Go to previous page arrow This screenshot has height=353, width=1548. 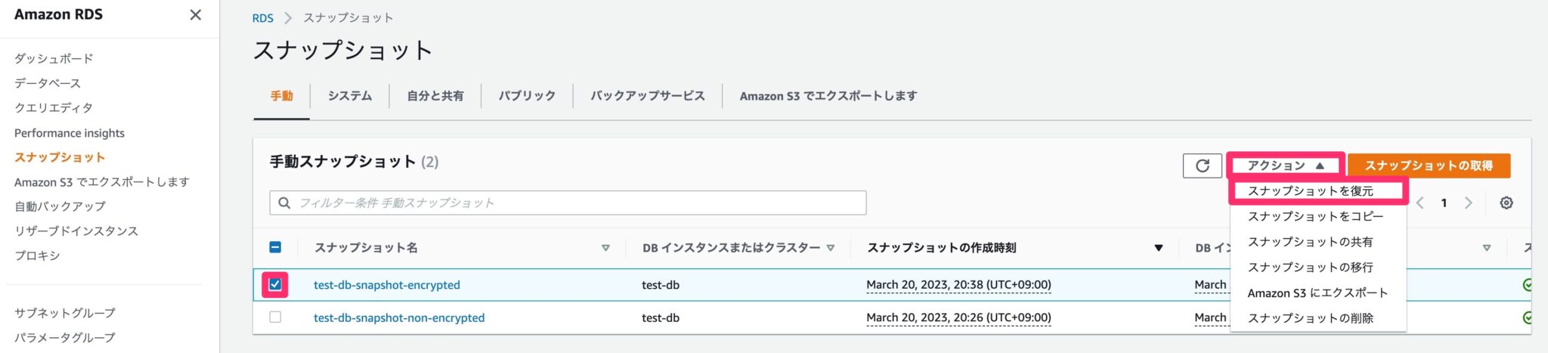pos(1420,203)
